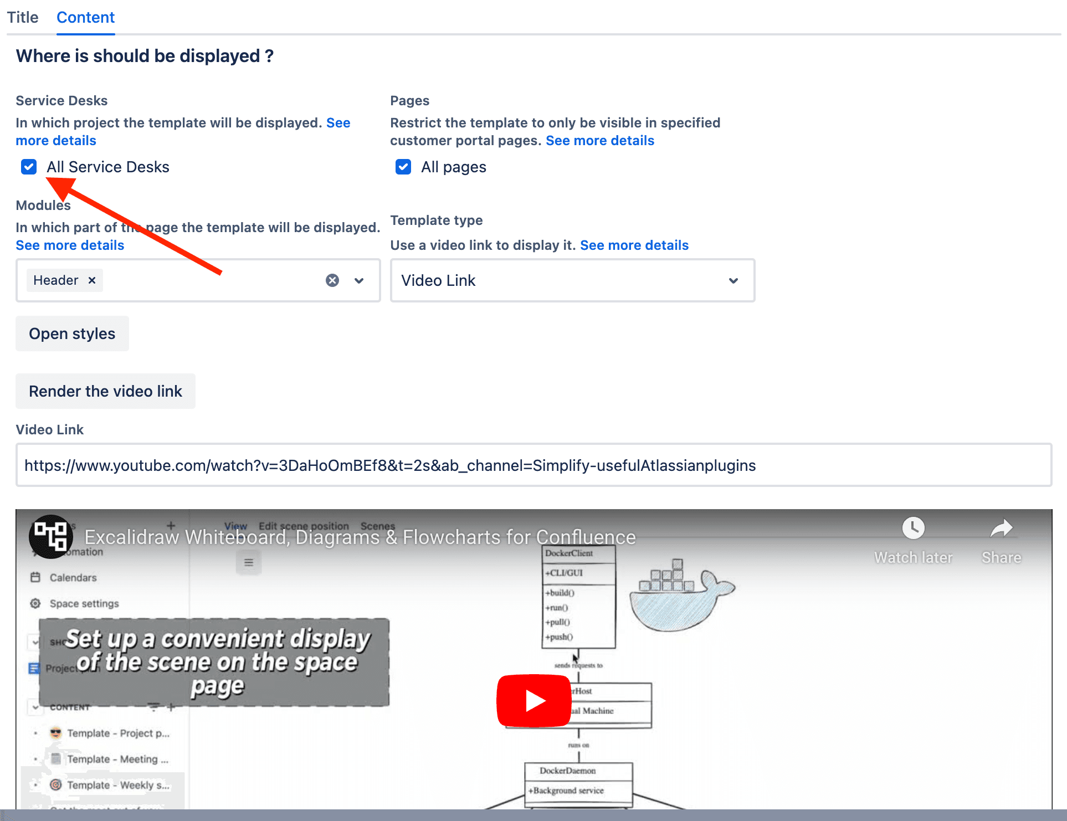Viewport: 1067px width, 821px height.
Task: Toggle the All pages checkbox
Action: click(x=403, y=167)
